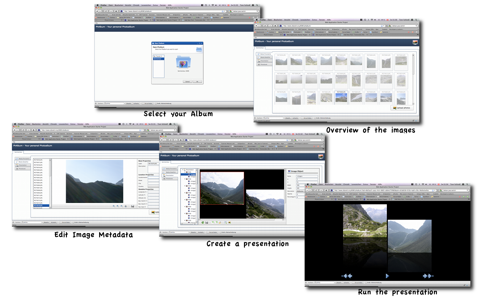The height and width of the screenshot is (298, 478).
Task: Select the PICT0082.JPG thumbnail in image overview
Action: (341, 97)
